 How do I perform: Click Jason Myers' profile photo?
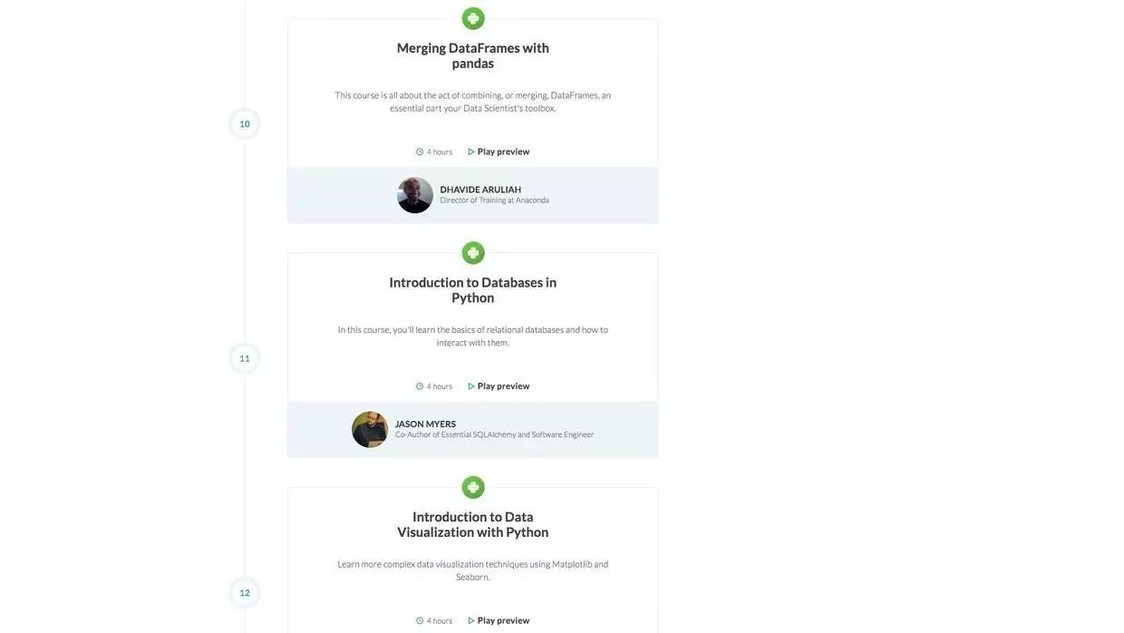coord(370,430)
